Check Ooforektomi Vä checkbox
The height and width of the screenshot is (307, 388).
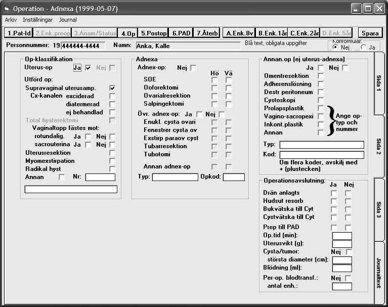click(x=228, y=88)
